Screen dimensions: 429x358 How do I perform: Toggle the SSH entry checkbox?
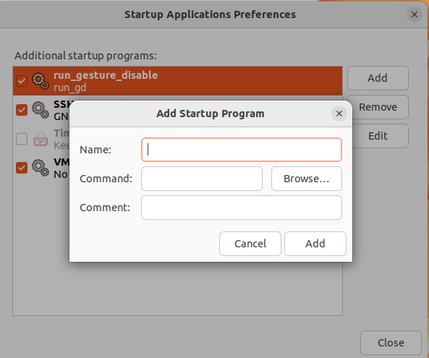22,110
